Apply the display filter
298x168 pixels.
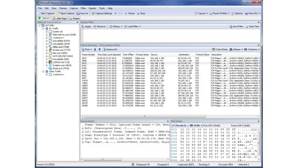pyautogui.click(x=86, y=26)
